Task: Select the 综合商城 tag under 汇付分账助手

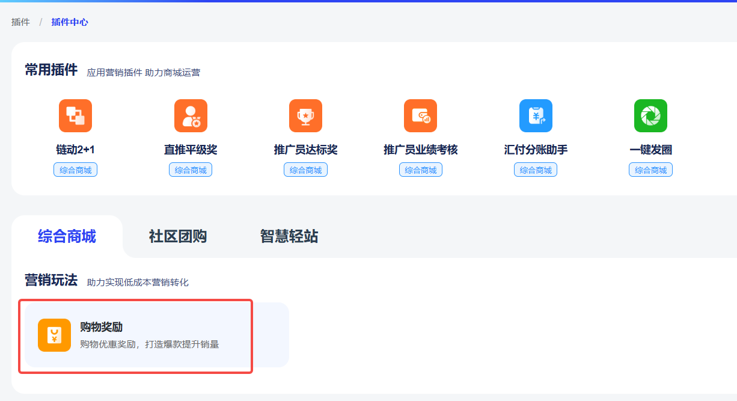Action: (x=536, y=170)
